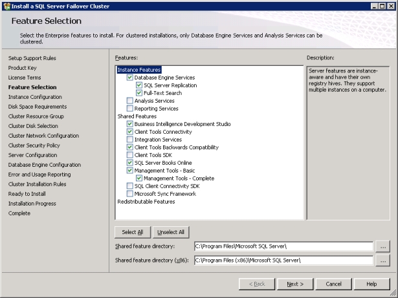Toggle Business Intelligence Development Studio checkbox
The height and width of the screenshot is (298, 398).
pyautogui.click(x=131, y=124)
